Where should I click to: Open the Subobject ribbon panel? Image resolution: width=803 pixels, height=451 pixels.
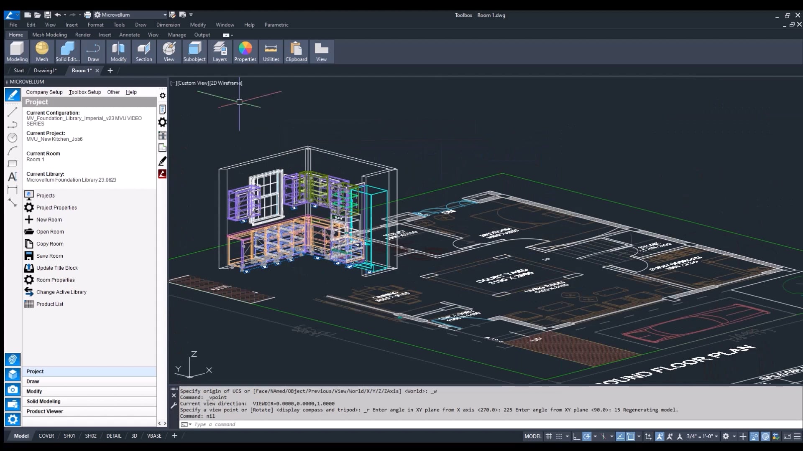(x=194, y=52)
